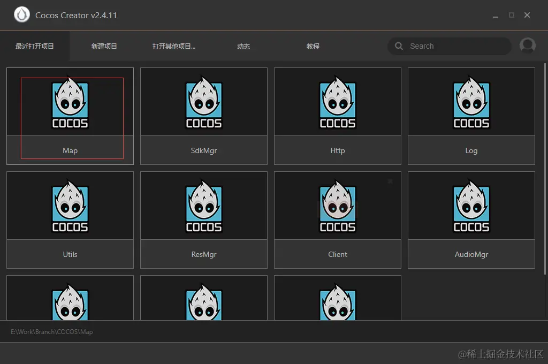The width and height of the screenshot is (548, 364).
Task: Click the E:\Work\Branch\COCOS\Map path text
Action: click(52, 332)
